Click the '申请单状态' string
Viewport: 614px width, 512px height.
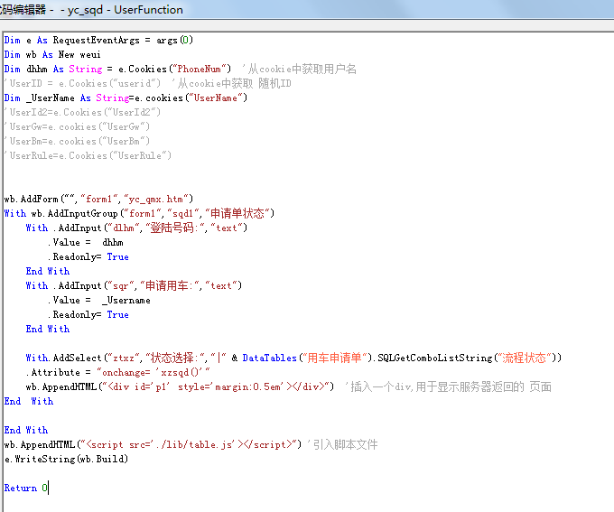237,213
